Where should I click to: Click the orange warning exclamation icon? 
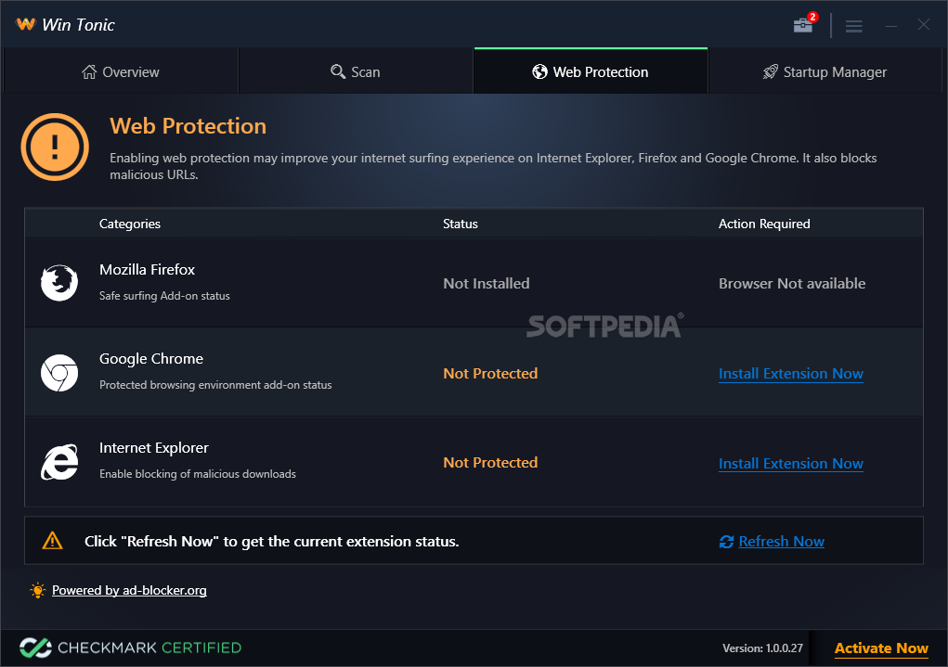click(55, 147)
